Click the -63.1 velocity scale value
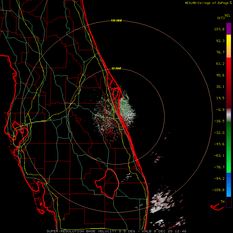The image size is (233, 233). coord(219,156)
